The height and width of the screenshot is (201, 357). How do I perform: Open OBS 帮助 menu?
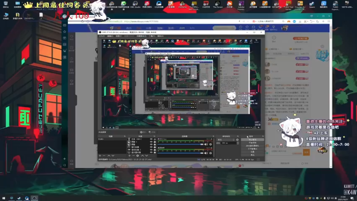161,36
